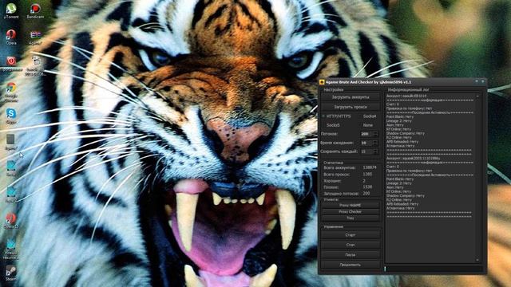Click the Старт button
This screenshot has height=287, width=511.
tap(351, 234)
